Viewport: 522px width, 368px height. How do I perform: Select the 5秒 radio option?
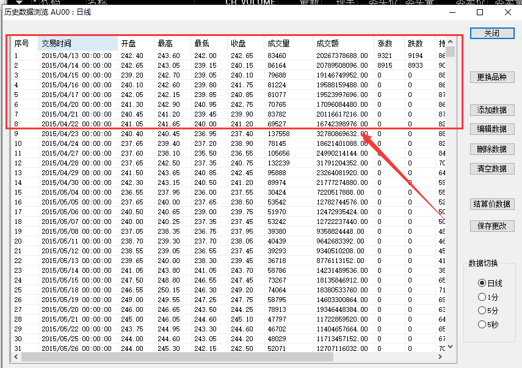pos(488,324)
